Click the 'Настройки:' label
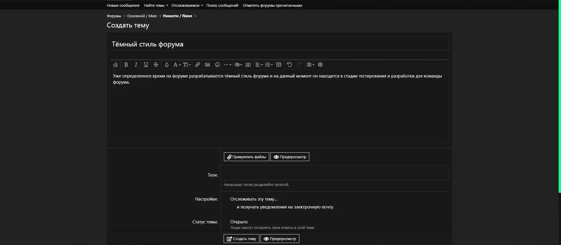The height and width of the screenshot is (245, 561). coord(206,199)
